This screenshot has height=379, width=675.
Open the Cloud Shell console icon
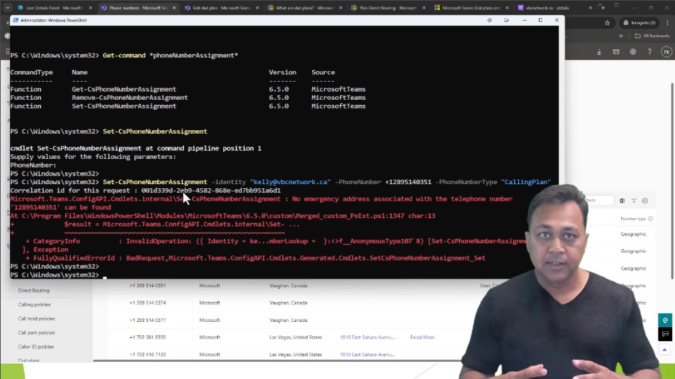[615, 52]
